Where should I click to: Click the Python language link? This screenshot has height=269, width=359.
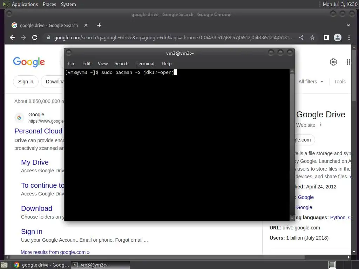[338, 218]
